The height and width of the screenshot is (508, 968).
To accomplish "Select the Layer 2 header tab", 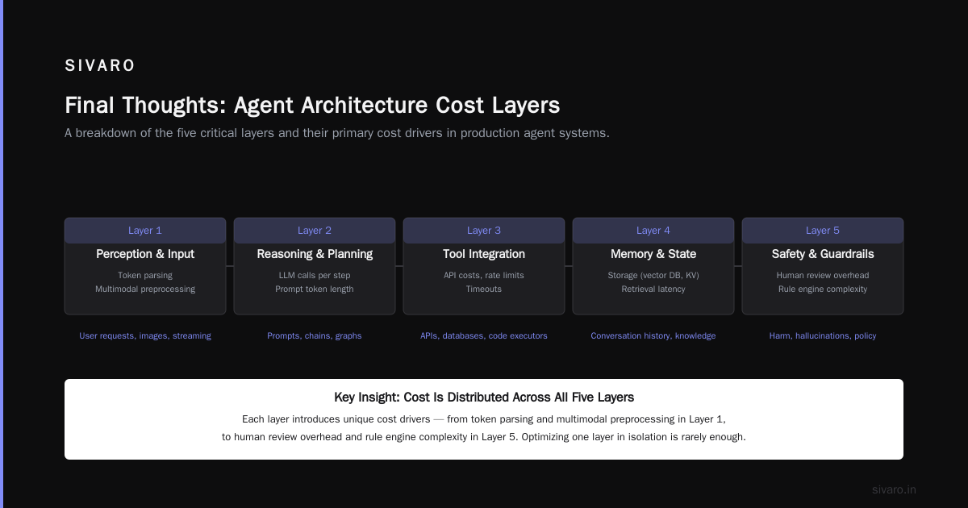I will coord(315,231).
